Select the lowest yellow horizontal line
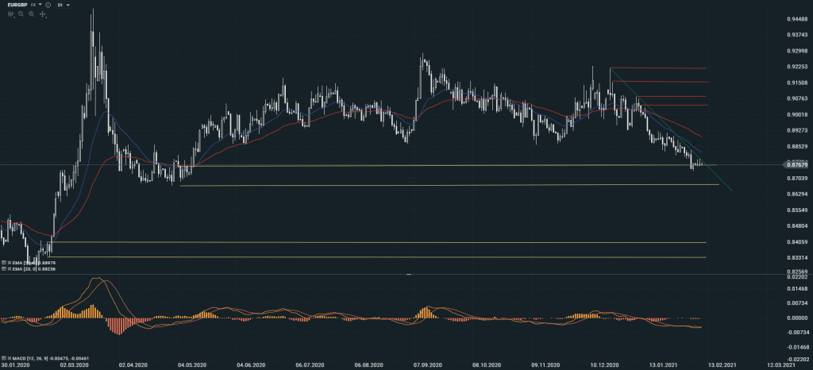 pos(376,256)
